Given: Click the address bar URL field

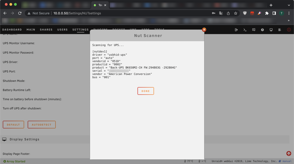Looking at the screenshot, I should pos(77,13).
